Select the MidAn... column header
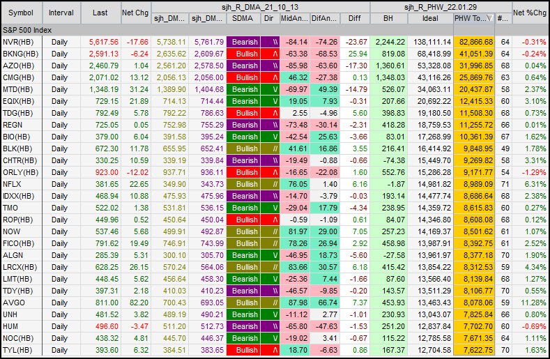 [x=295, y=18]
